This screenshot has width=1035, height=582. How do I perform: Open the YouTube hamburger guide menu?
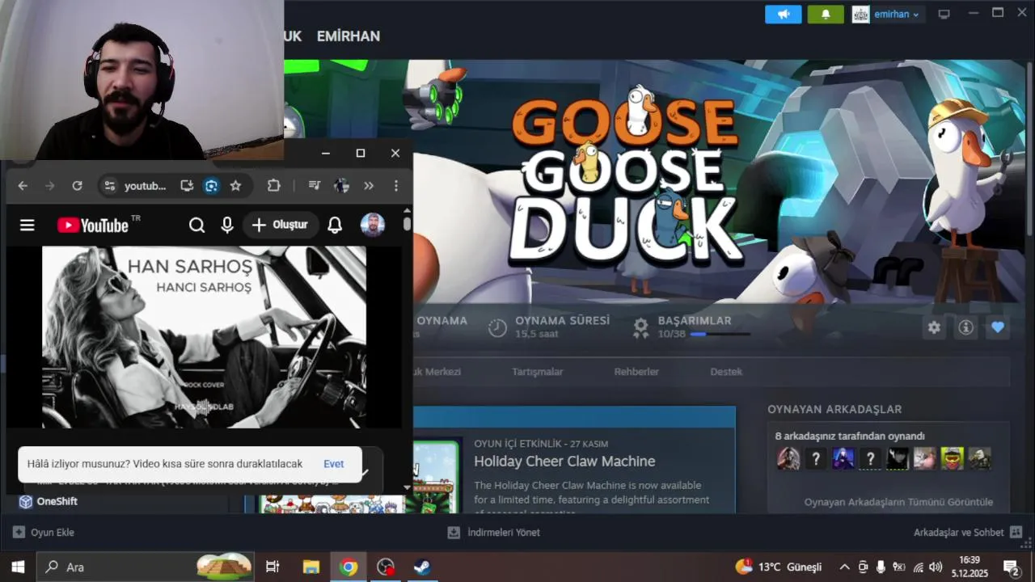click(27, 225)
